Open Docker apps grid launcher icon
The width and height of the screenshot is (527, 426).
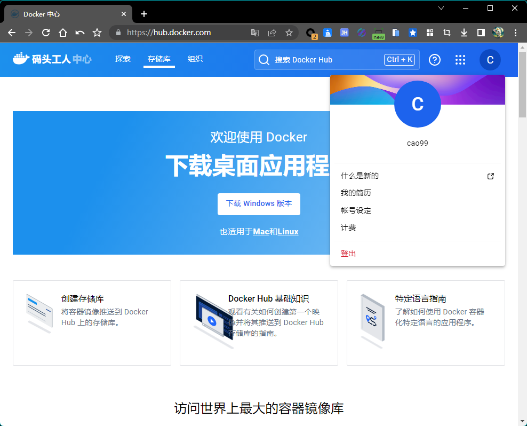click(460, 60)
